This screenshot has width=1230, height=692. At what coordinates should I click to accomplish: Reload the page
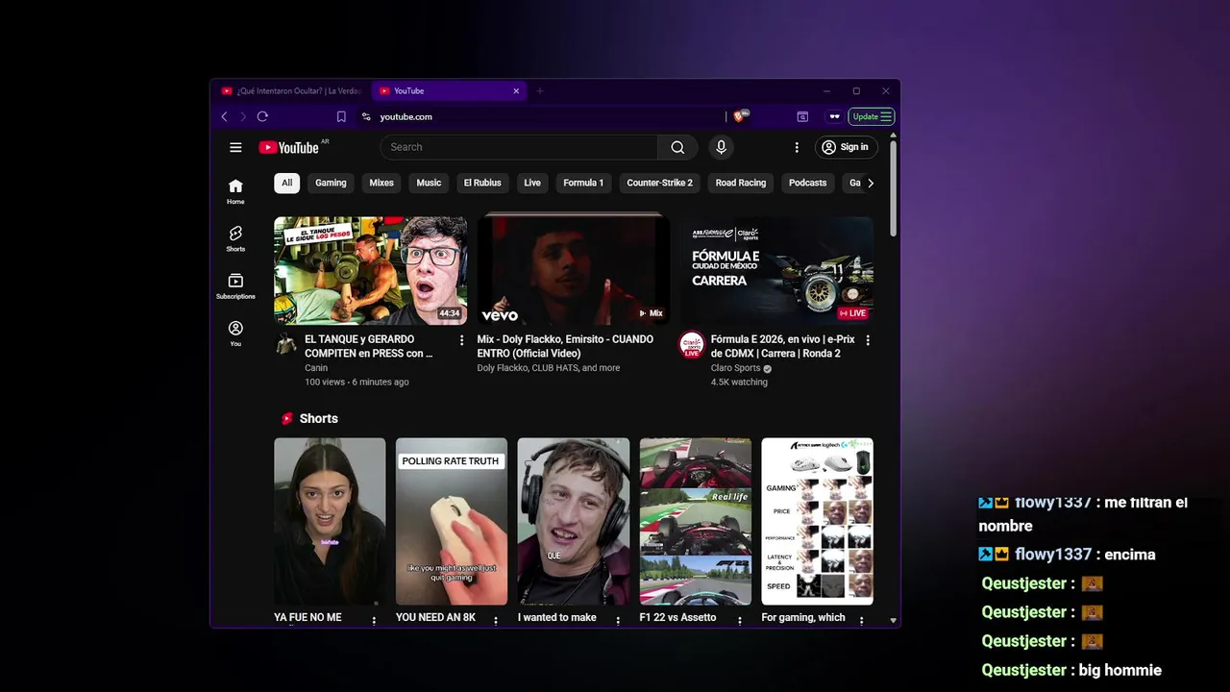pyautogui.click(x=262, y=116)
